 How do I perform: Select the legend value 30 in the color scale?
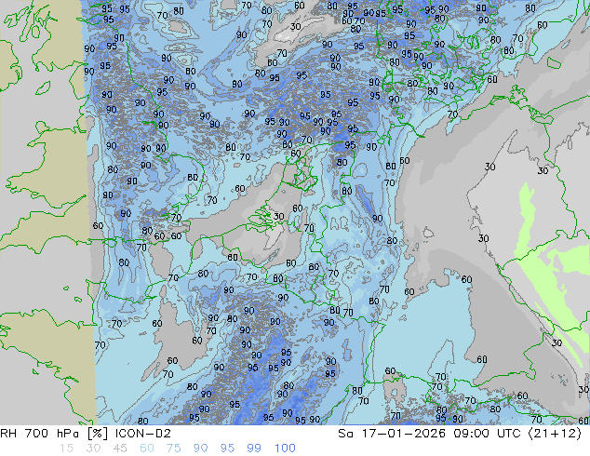click(x=93, y=449)
